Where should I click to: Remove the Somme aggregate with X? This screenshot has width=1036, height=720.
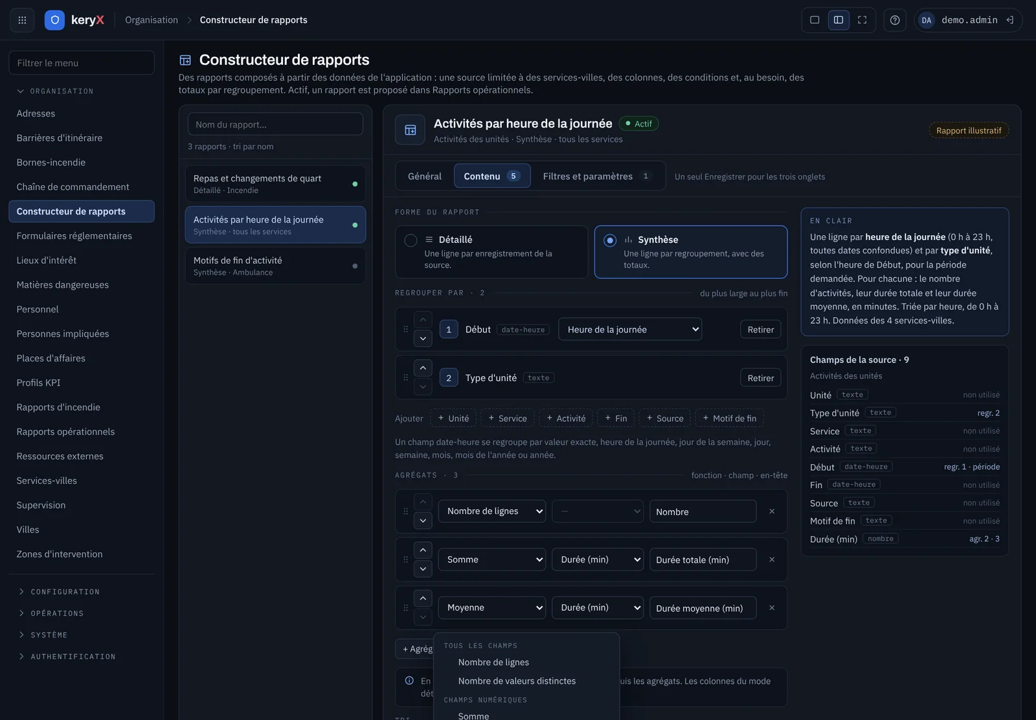[x=772, y=559]
